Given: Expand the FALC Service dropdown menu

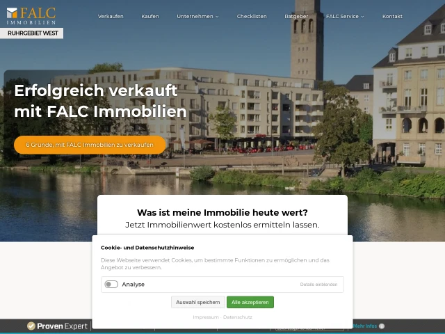Looking at the screenshot, I should (345, 17).
